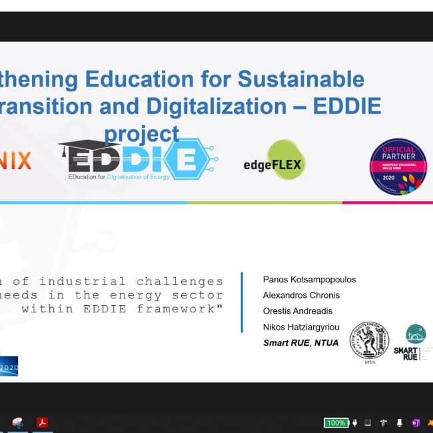Click 'within EDDIE framework' text line
Screen dimensions: 433x433
(x=122, y=308)
